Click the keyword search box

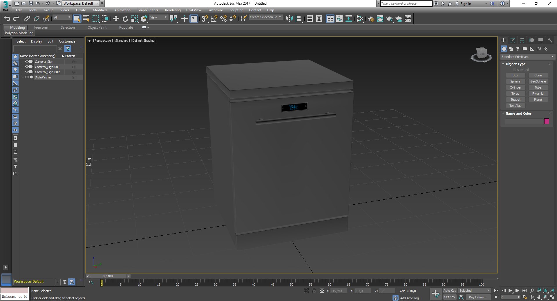coord(406,3)
